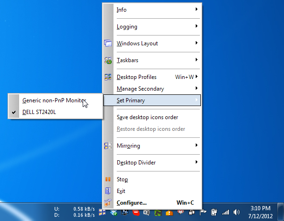Click the Desktop Profiles icon
Screen dimensions: 284x221
click(108, 77)
